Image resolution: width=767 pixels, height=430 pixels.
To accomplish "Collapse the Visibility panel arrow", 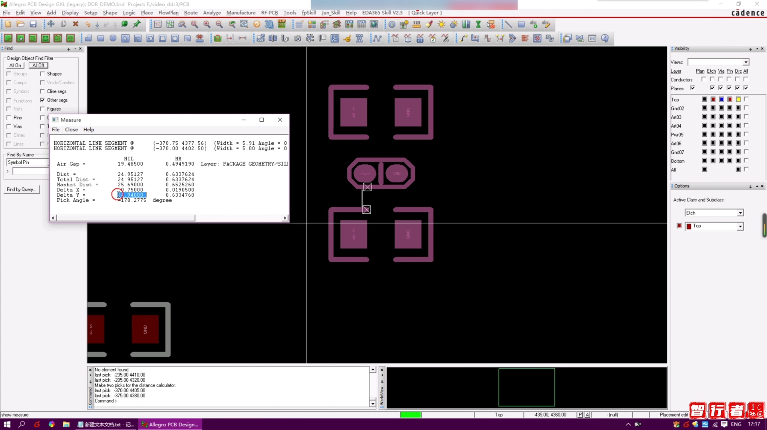I will pyautogui.click(x=757, y=49).
